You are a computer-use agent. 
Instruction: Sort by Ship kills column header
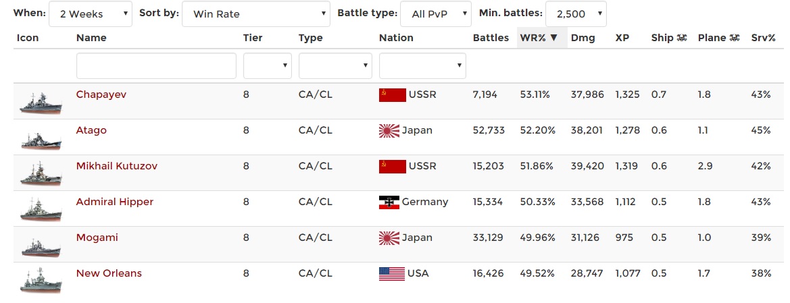click(x=669, y=38)
